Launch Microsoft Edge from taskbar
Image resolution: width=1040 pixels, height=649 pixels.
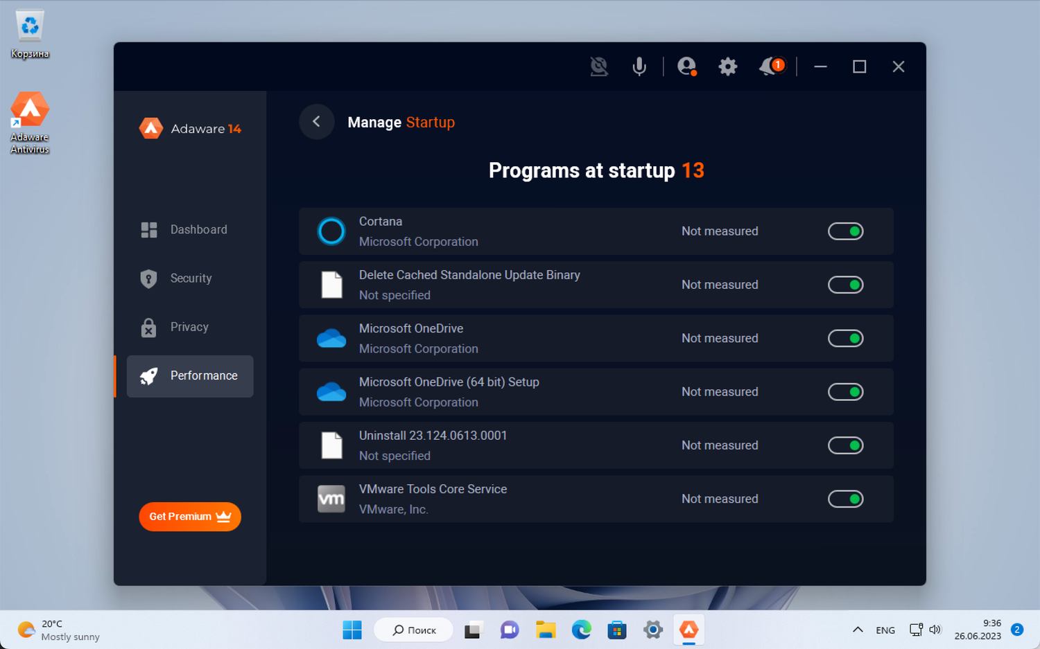point(582,630)
